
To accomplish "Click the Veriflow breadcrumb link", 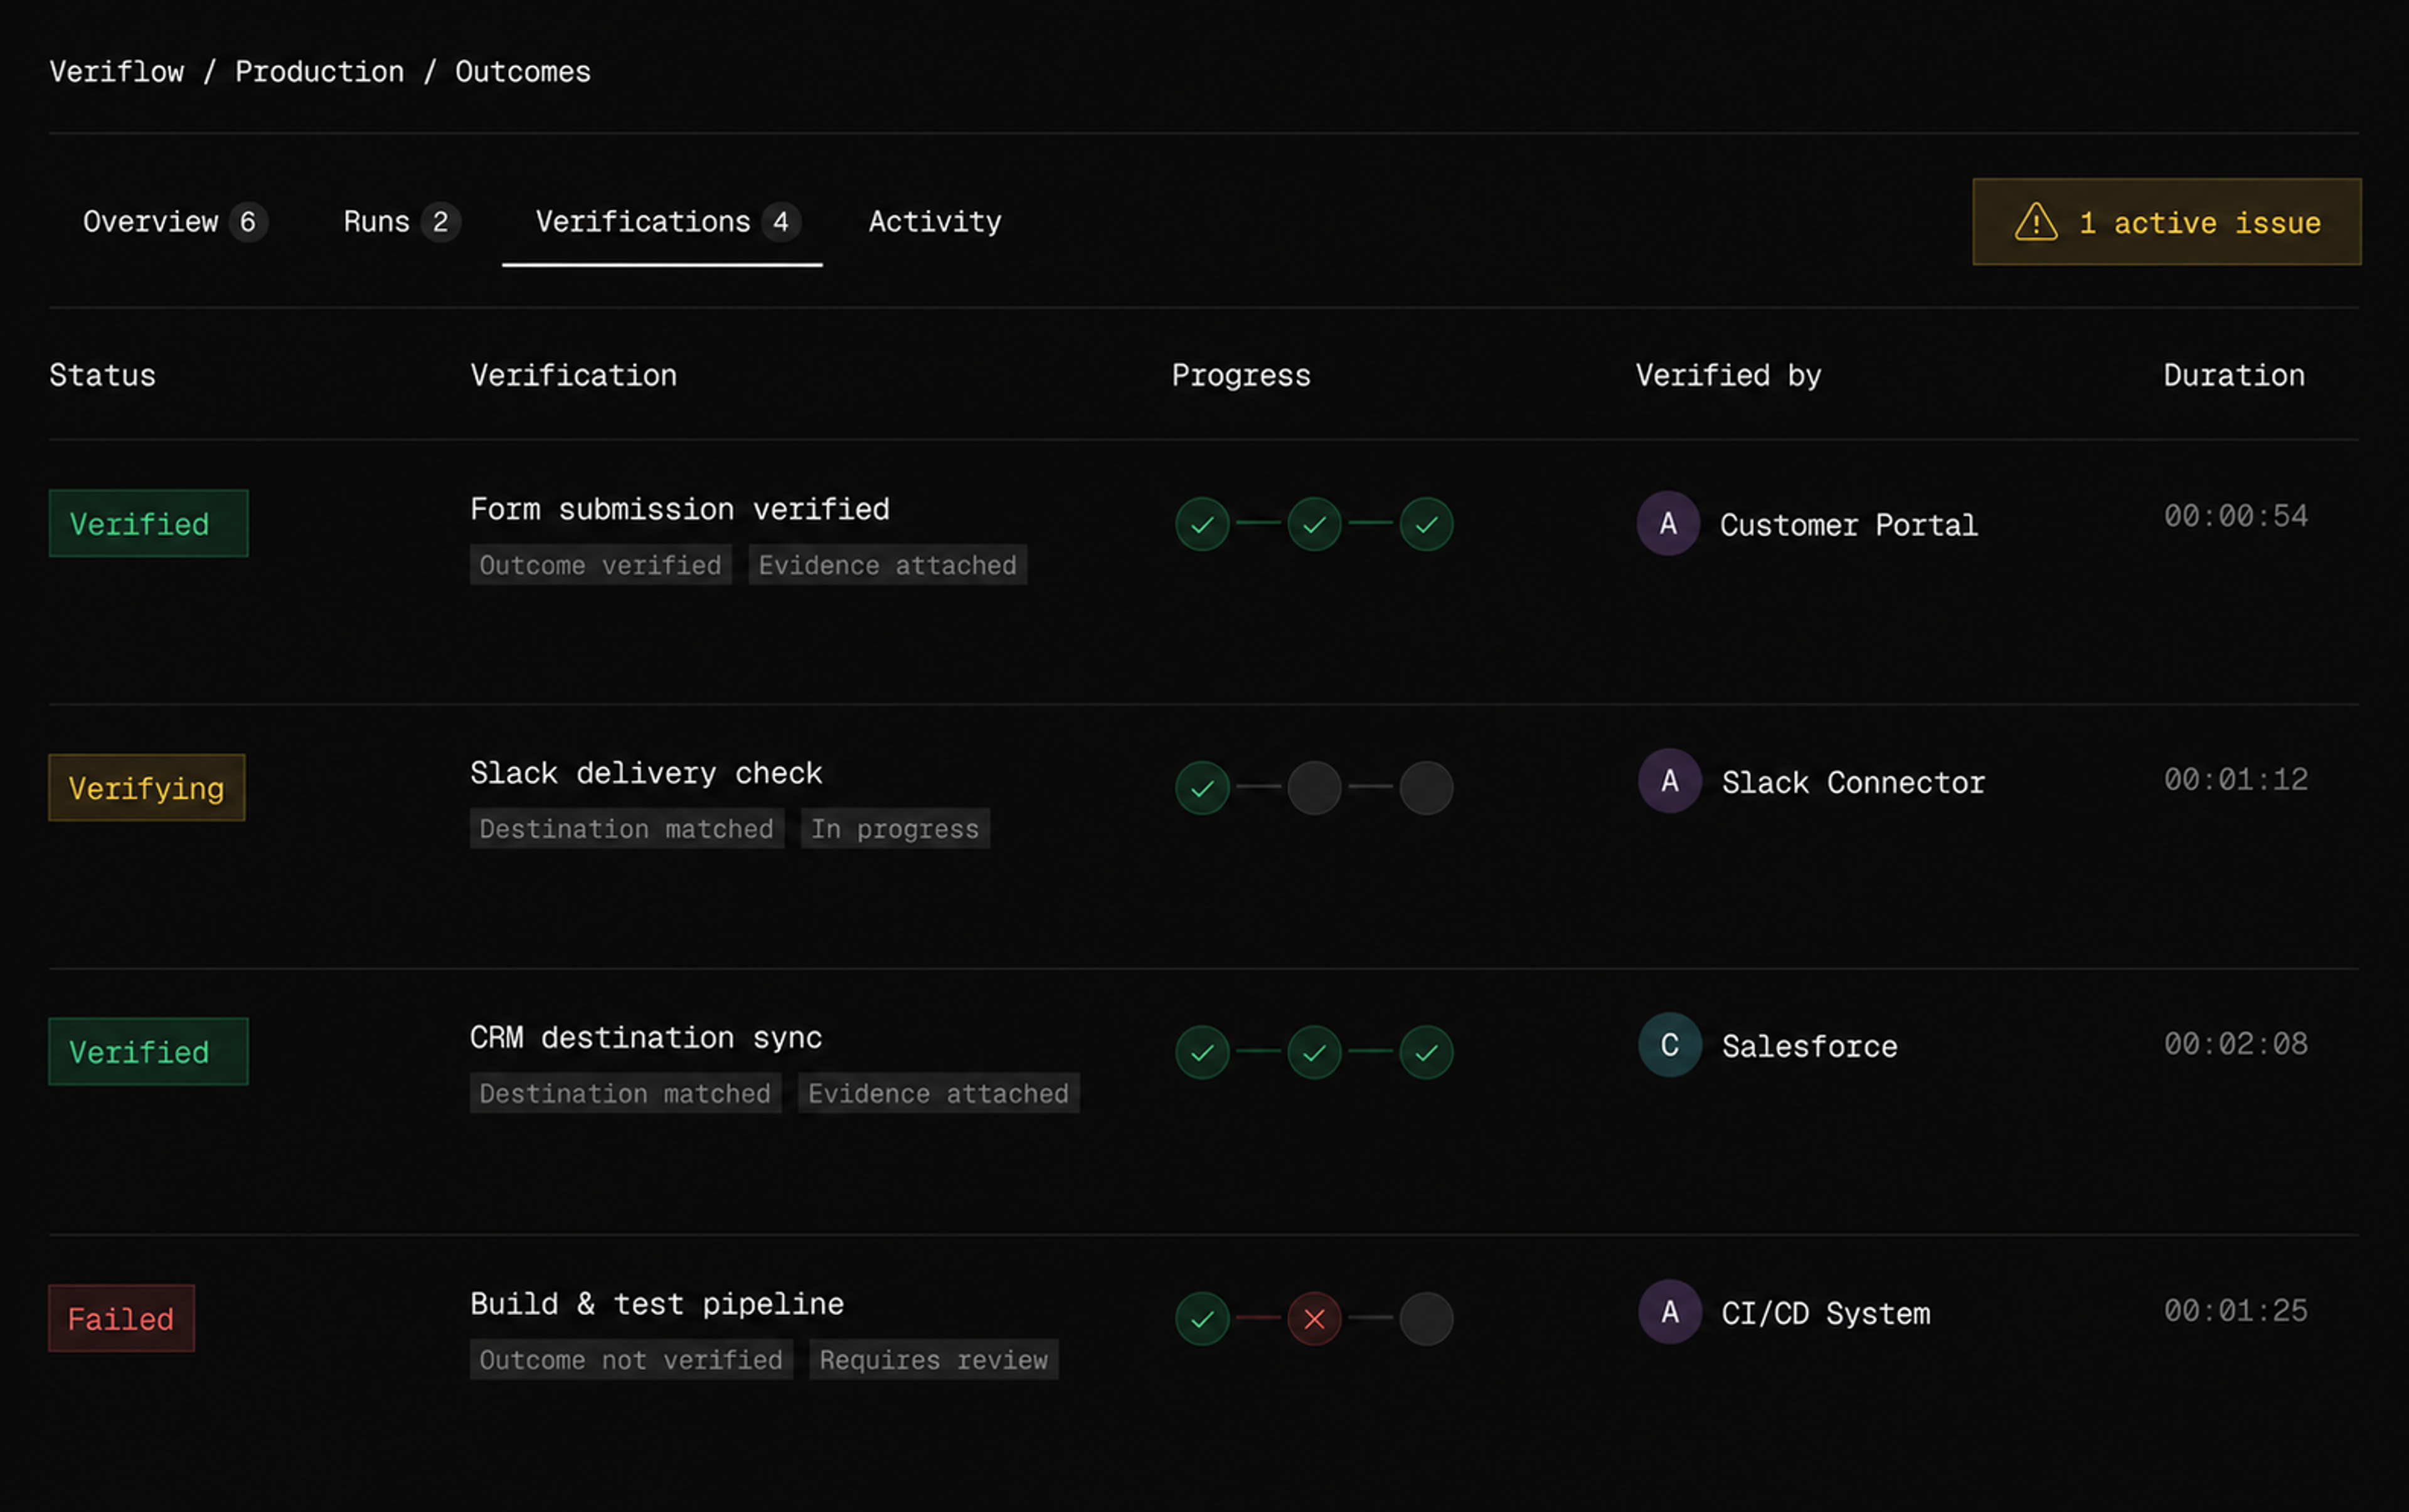I will pos(117,72).
